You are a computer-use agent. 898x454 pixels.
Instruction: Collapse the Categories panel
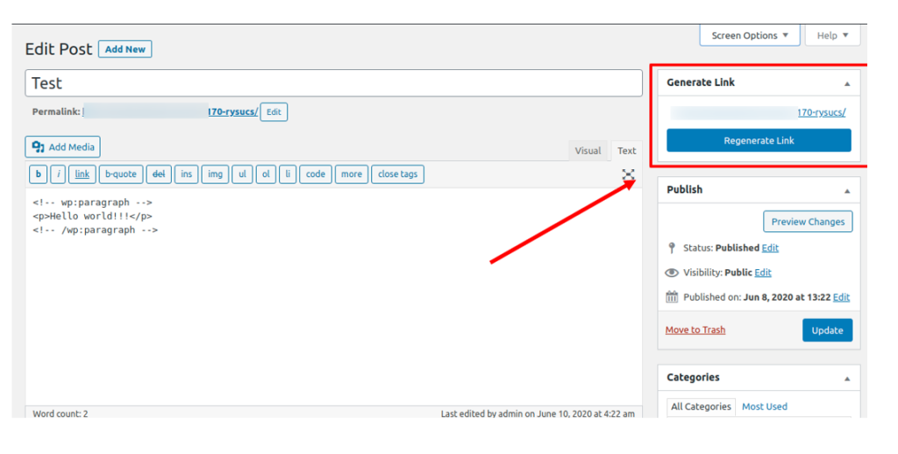847,379
